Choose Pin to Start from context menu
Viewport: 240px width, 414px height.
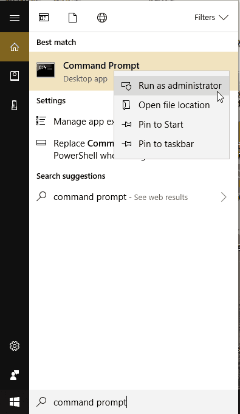pyautogui.click(x=171, y=125)
